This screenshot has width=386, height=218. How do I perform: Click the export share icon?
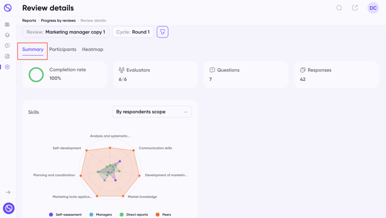[x=355, y=8]
